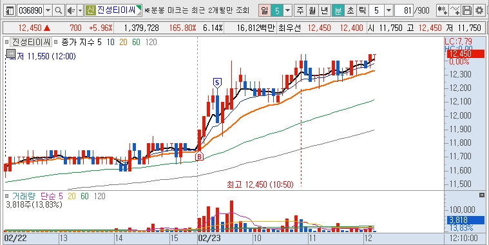Toggle the 분 minute chart period

tap(338, 11)
